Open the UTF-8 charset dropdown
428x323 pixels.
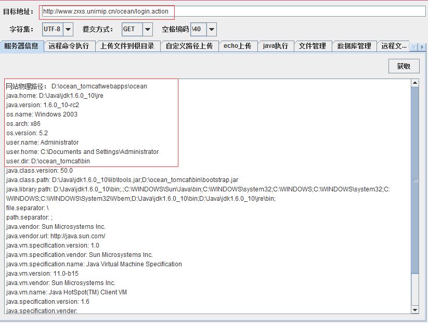coord(68,29)
